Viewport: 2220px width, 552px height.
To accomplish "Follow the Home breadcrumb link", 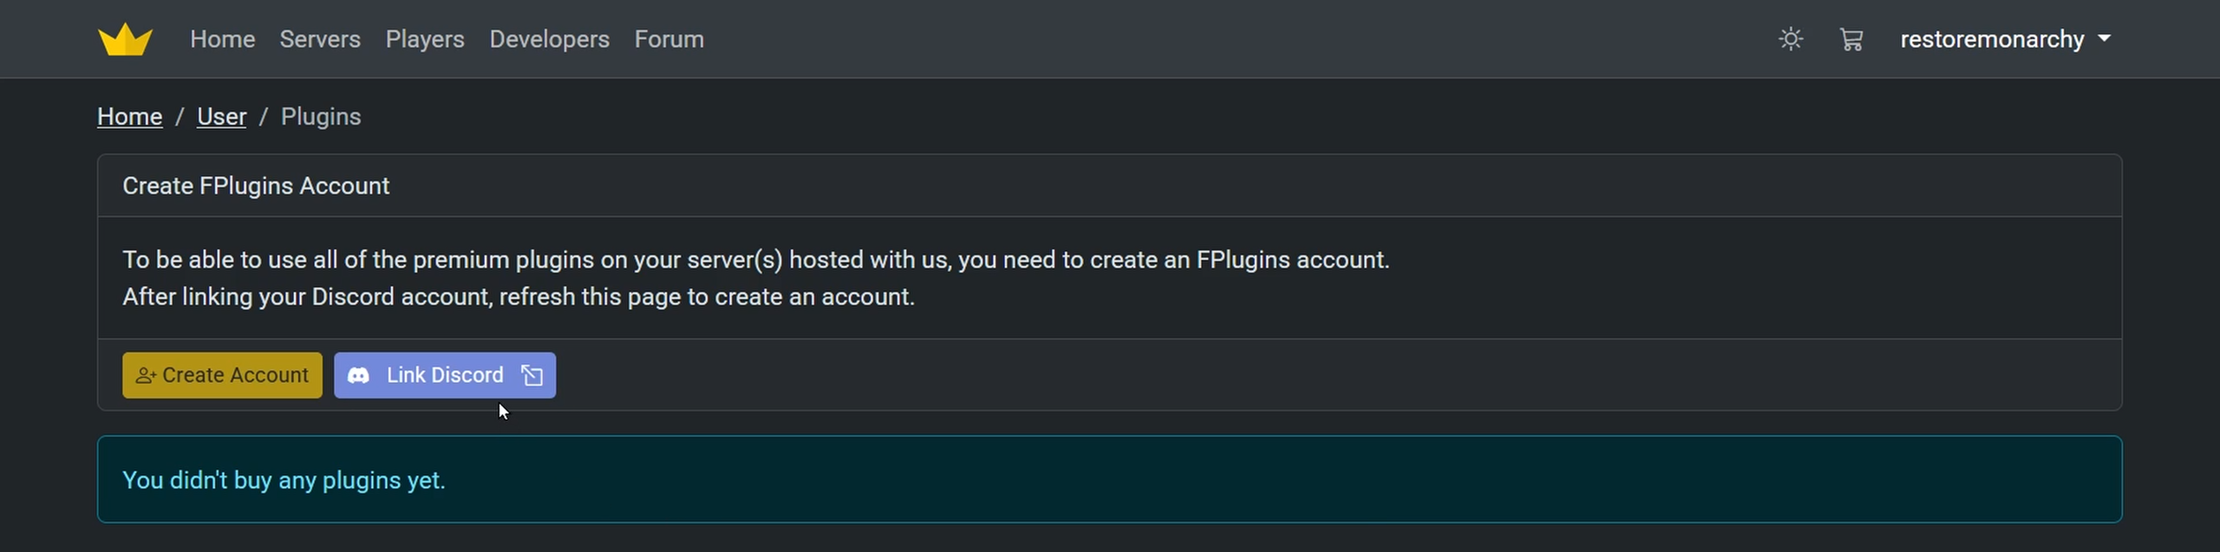I will 129,116.
